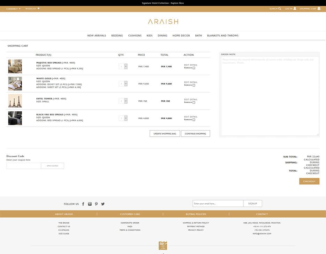The width and height of the screenshot is (326, 254).
Task: Open Terms & Conditions footer link
Action: click(x=130, y=230)
